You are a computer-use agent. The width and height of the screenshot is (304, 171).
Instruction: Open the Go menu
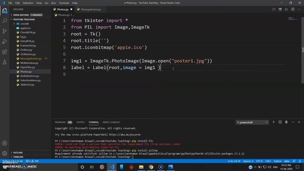click(47, 3)
